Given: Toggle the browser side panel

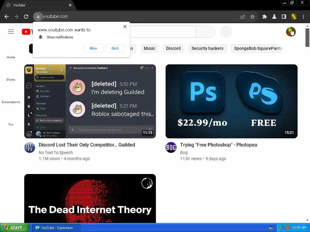Looking at the screenshot, I should point(284,17).
